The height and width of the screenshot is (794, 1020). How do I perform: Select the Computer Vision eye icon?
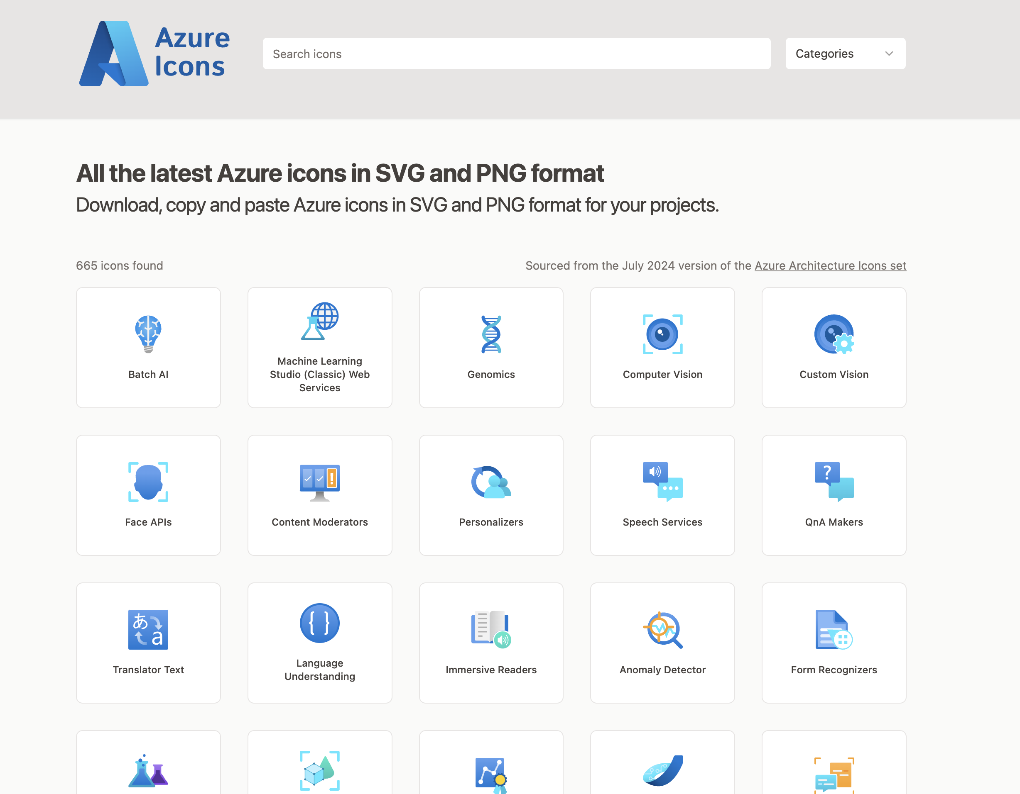click(x=662, y=334)
